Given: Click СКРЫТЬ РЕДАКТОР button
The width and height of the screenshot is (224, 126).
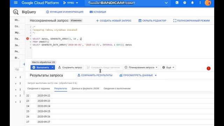Looking at the screenshot, I should 153,21.
